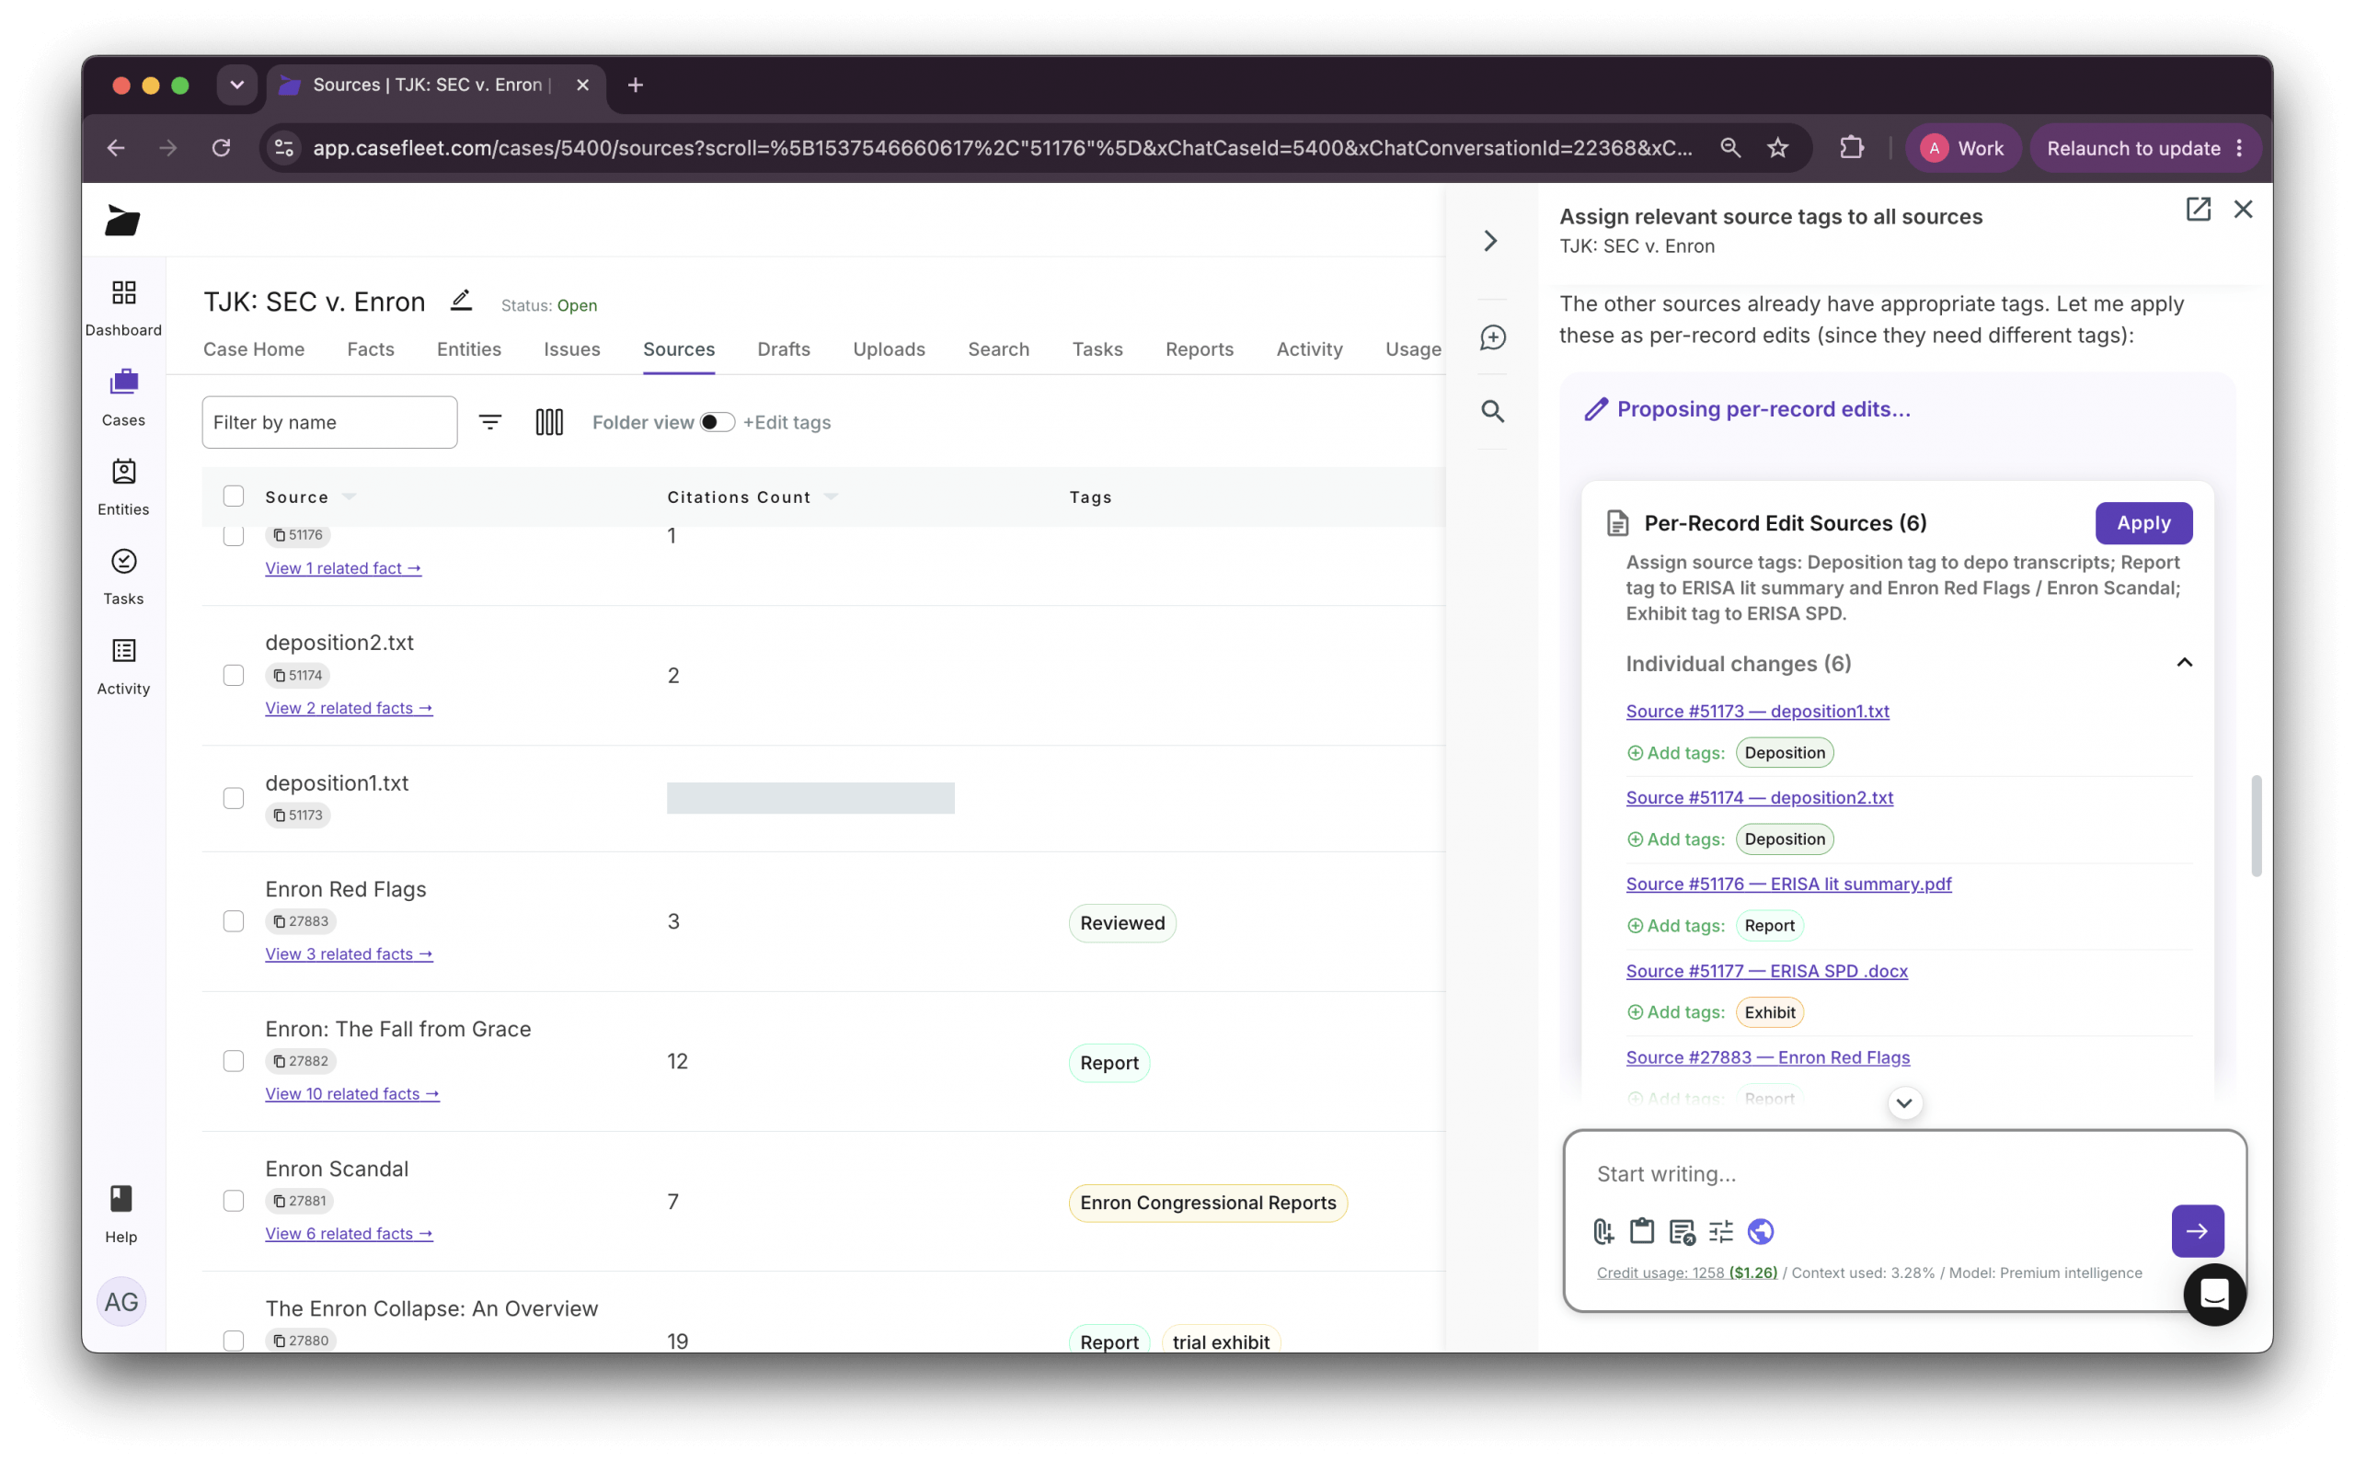
Task: Open the browser tab search dropdown
Action: (236, 85)
